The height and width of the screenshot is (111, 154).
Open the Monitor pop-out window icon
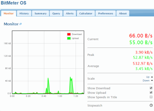point(20,24)
